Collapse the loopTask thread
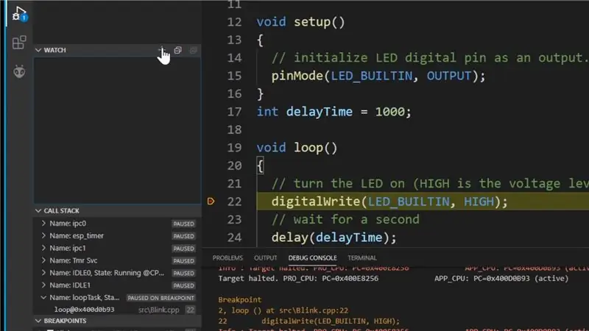This screenshot has height=331, width=589. click(43, 298)
